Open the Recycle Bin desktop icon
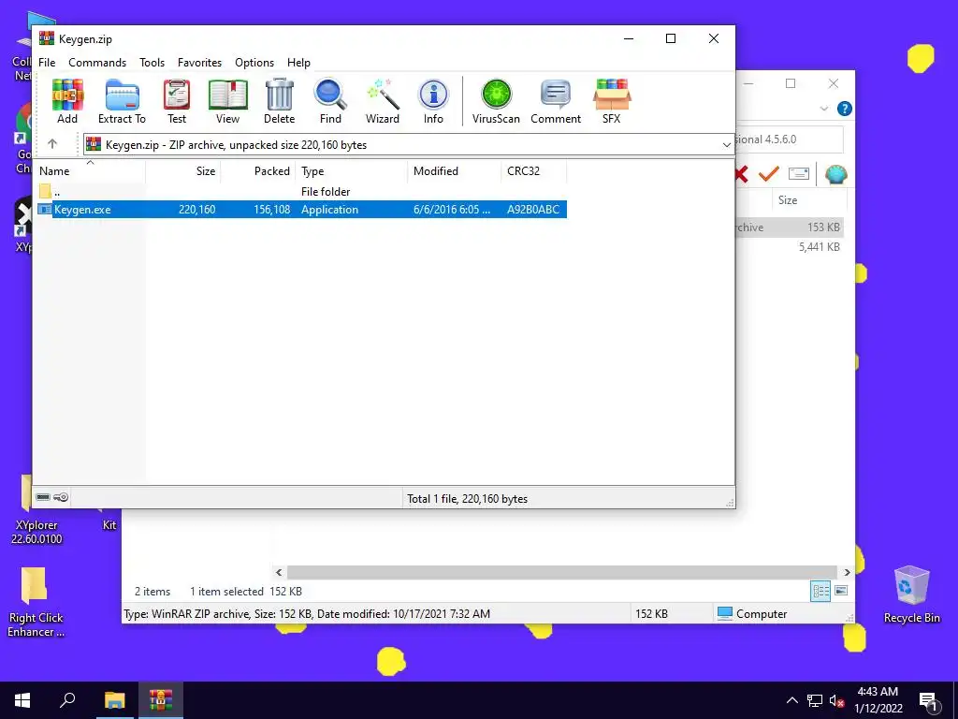Viewport: 958px width, 719px height. [911, 594]
